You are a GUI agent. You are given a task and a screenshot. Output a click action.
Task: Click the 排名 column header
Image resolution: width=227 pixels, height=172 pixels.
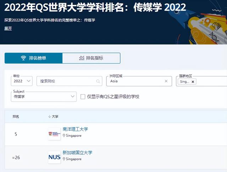click(x=16, y=117)
